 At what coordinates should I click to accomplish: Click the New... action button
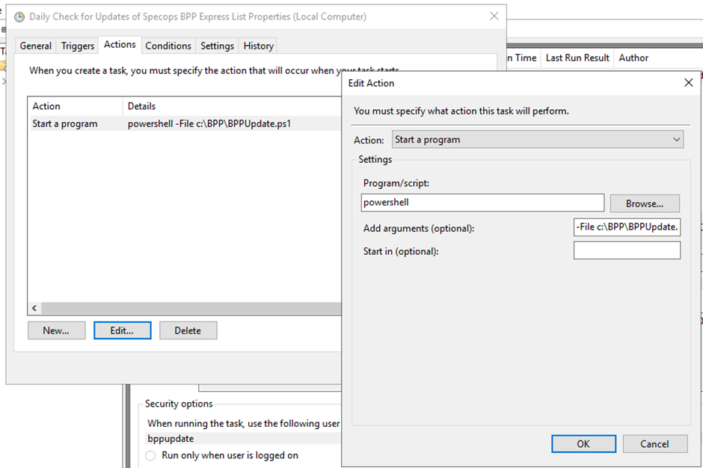(57, 330)
